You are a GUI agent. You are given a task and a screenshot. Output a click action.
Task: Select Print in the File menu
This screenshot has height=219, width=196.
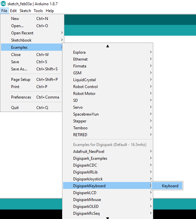tap(31, 87)
